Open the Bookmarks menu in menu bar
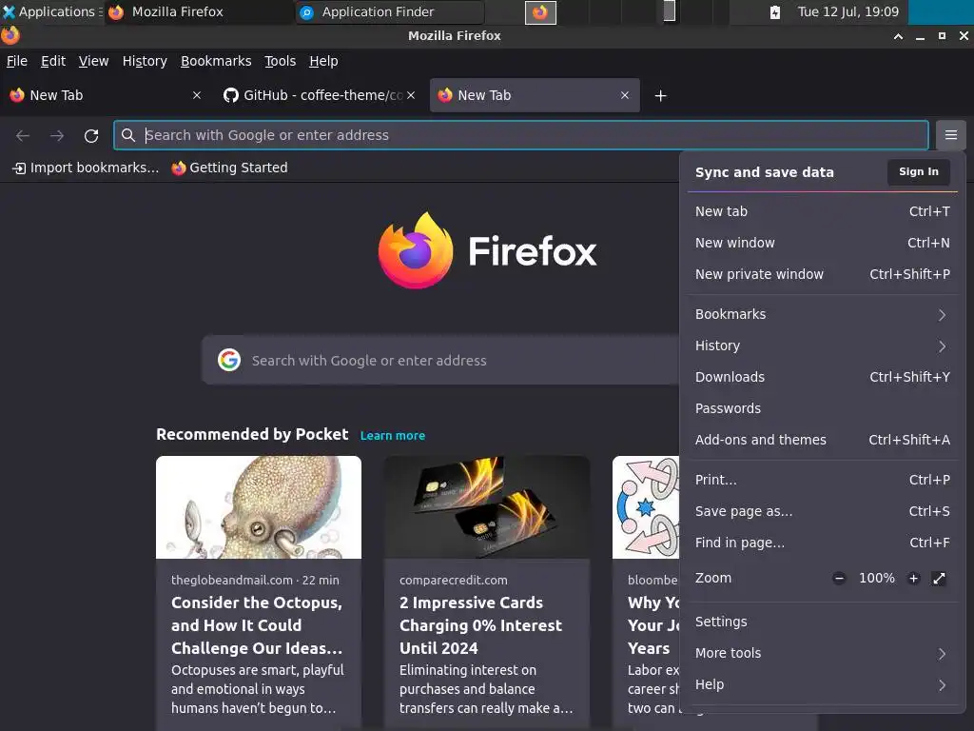 (x=216, y=61)
